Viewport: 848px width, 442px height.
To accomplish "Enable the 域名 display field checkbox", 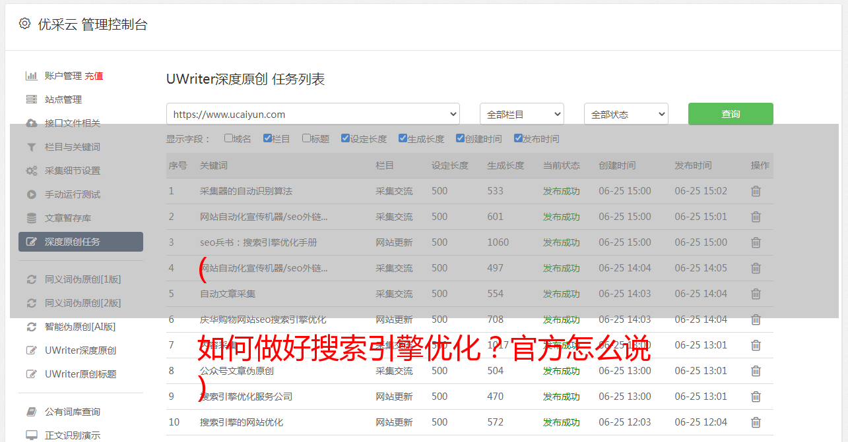I will click(228, 138).
